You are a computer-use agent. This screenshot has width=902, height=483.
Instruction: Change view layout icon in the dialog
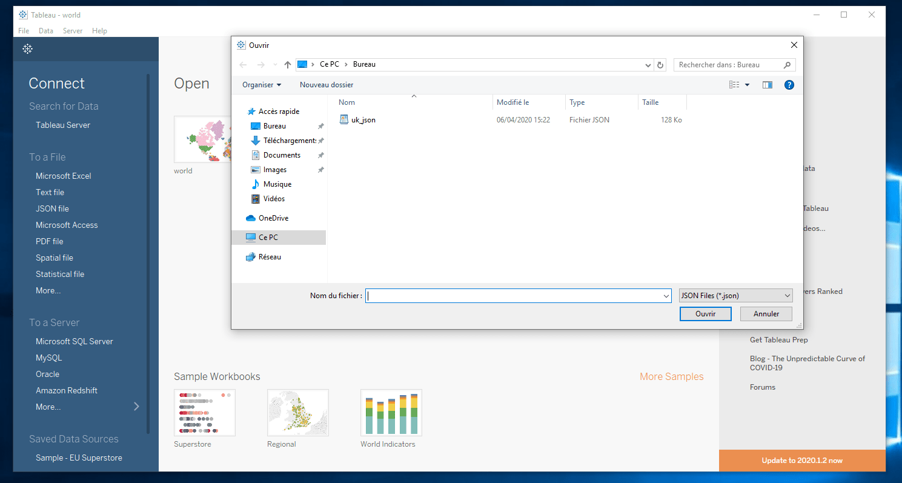[x=734, y=85]
